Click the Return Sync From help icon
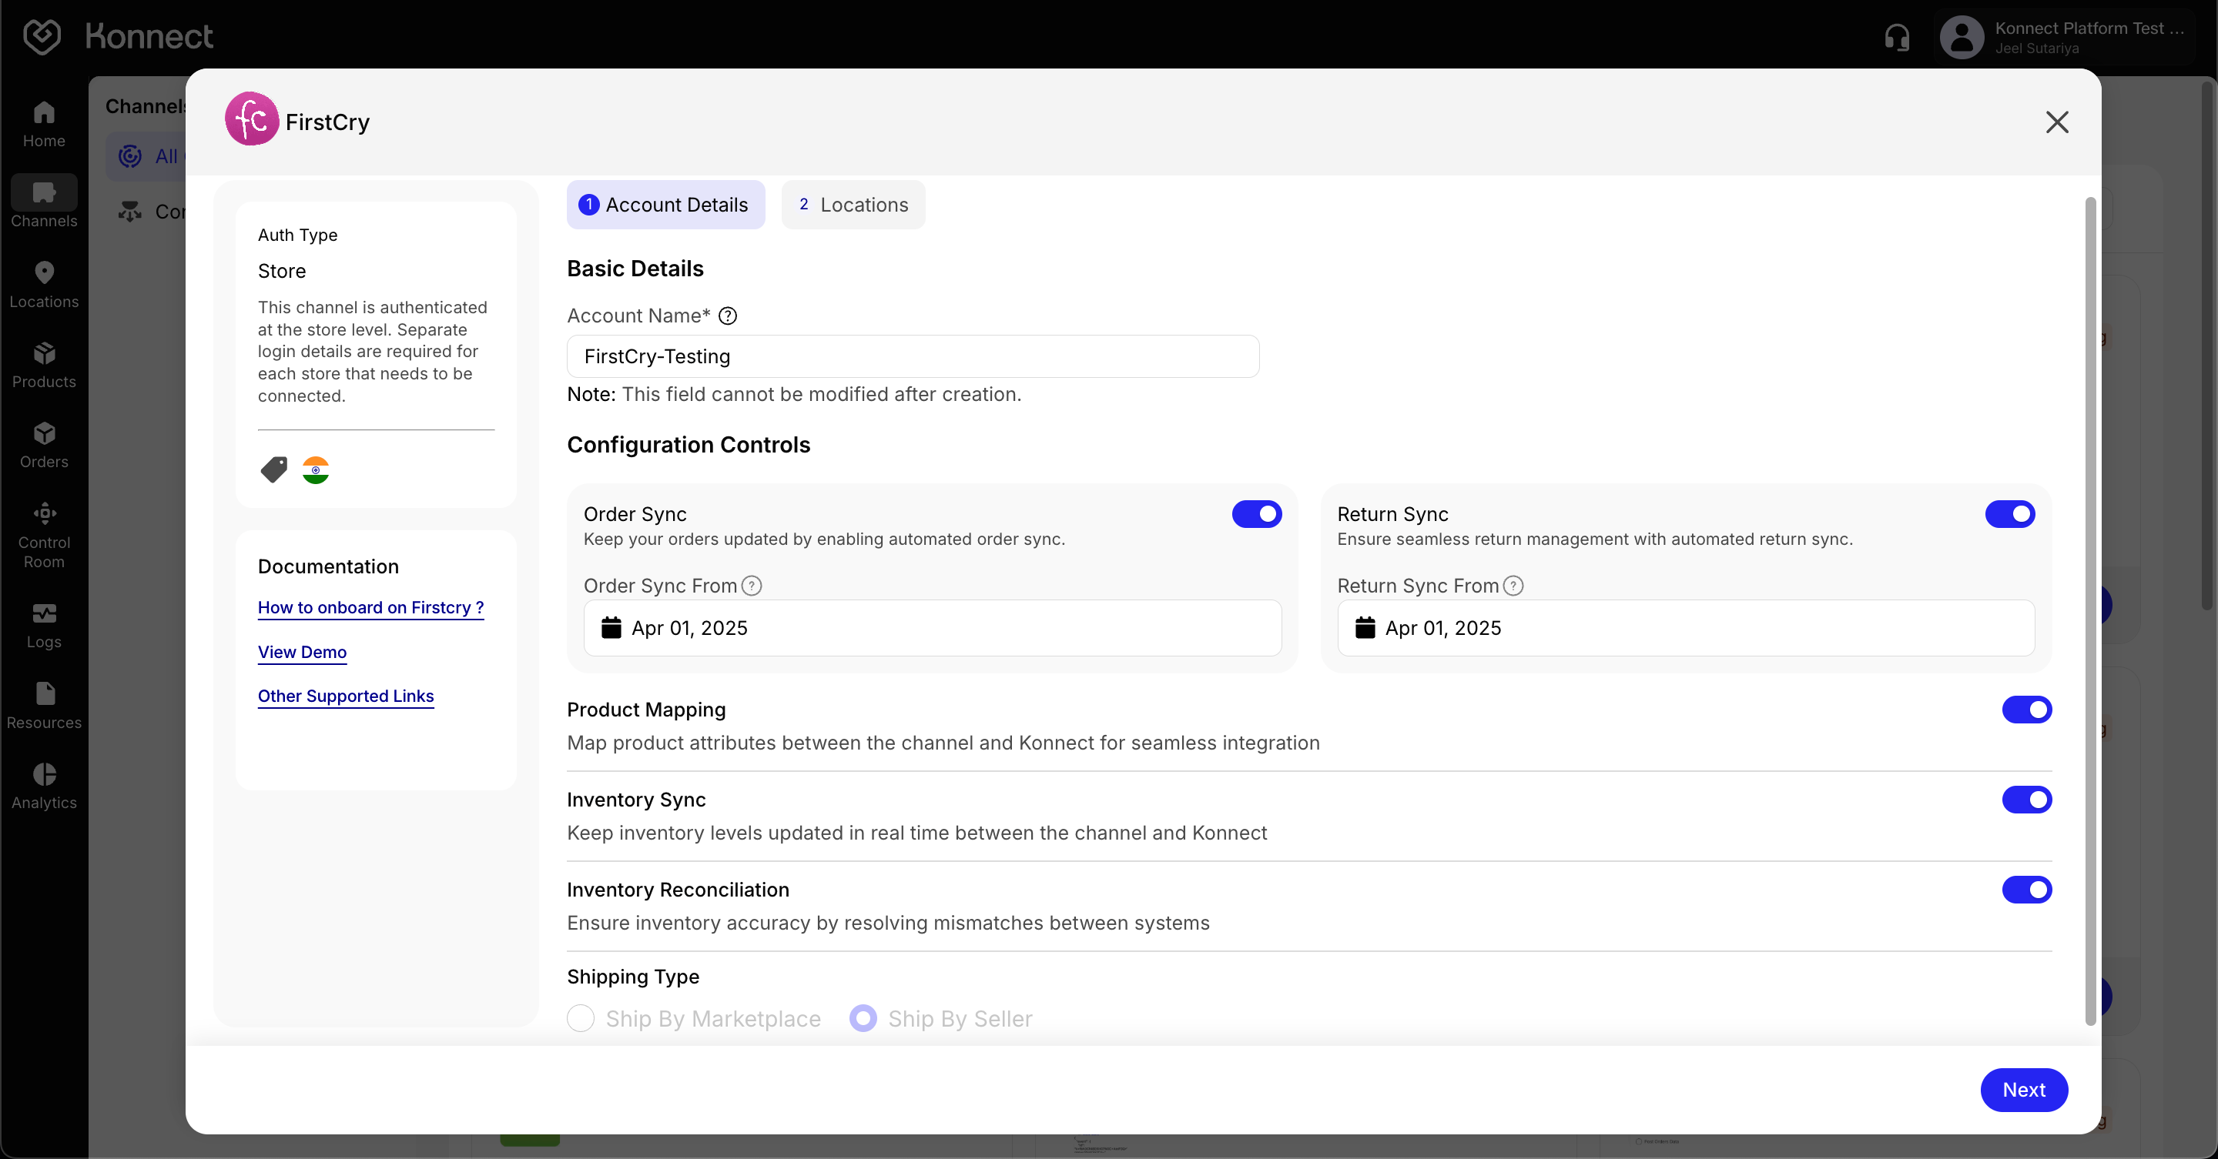 coord(1513,586)
